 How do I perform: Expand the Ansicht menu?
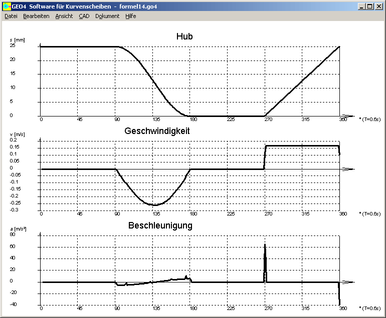pos(64,16)
